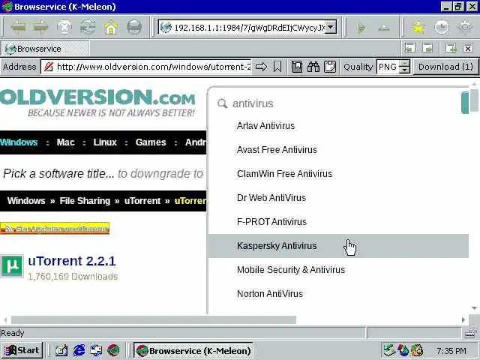Click the uTorrent 2.2.1 title
480x360 pixels.
point(72,261)
